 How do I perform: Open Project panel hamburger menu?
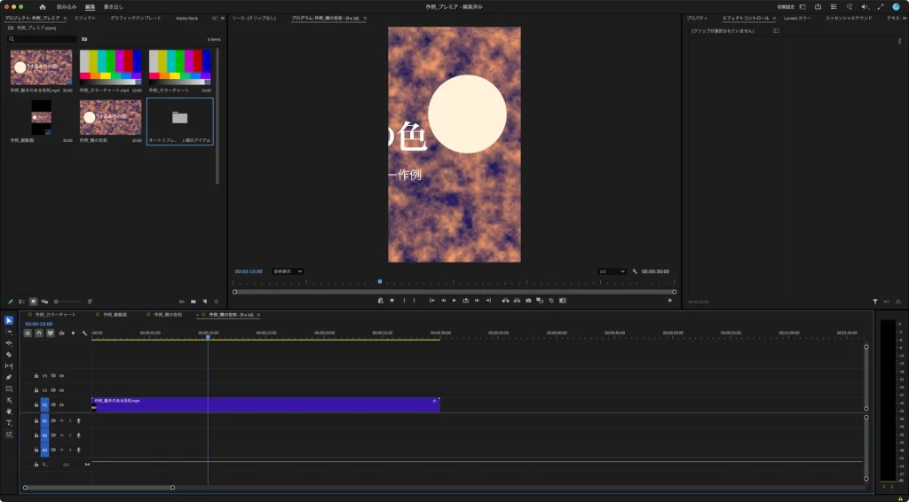coord(65,19)
